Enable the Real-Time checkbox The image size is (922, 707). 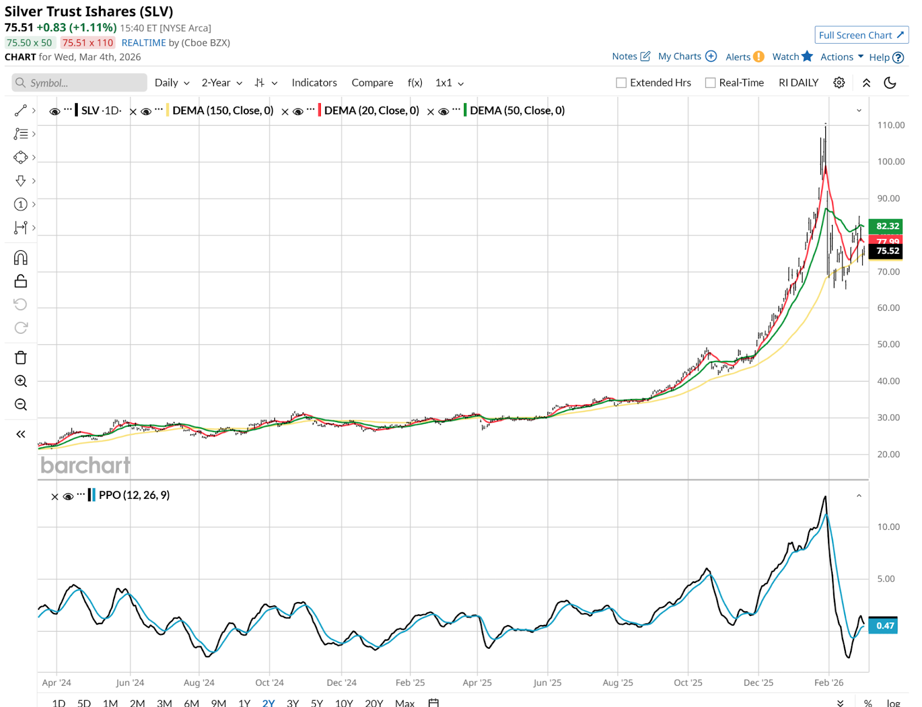[x=711, y=82]
